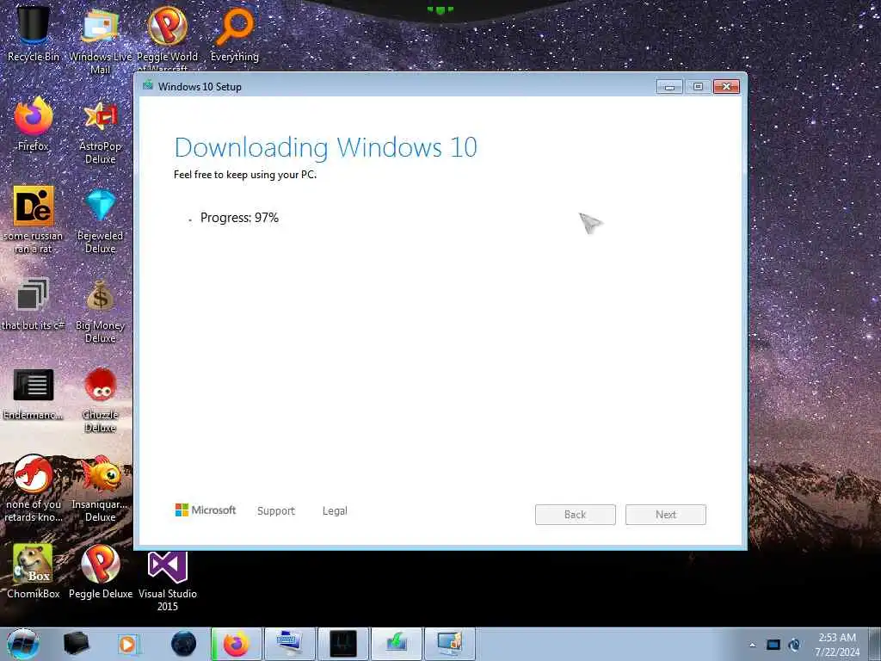Select the red 'none of you...' desktop icon
This screenshot has height=661, width=881.
click(34, 488)
